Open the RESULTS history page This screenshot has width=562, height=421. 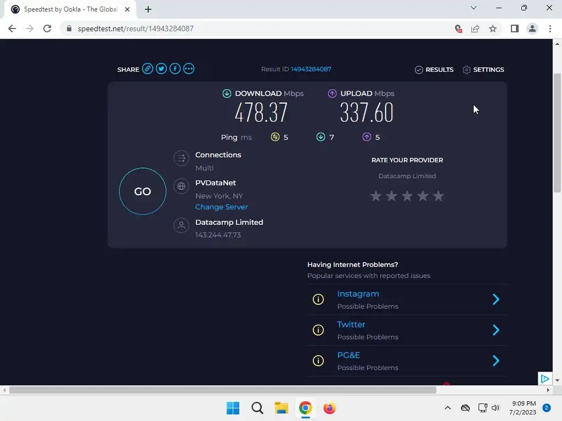tap(434, 70)
